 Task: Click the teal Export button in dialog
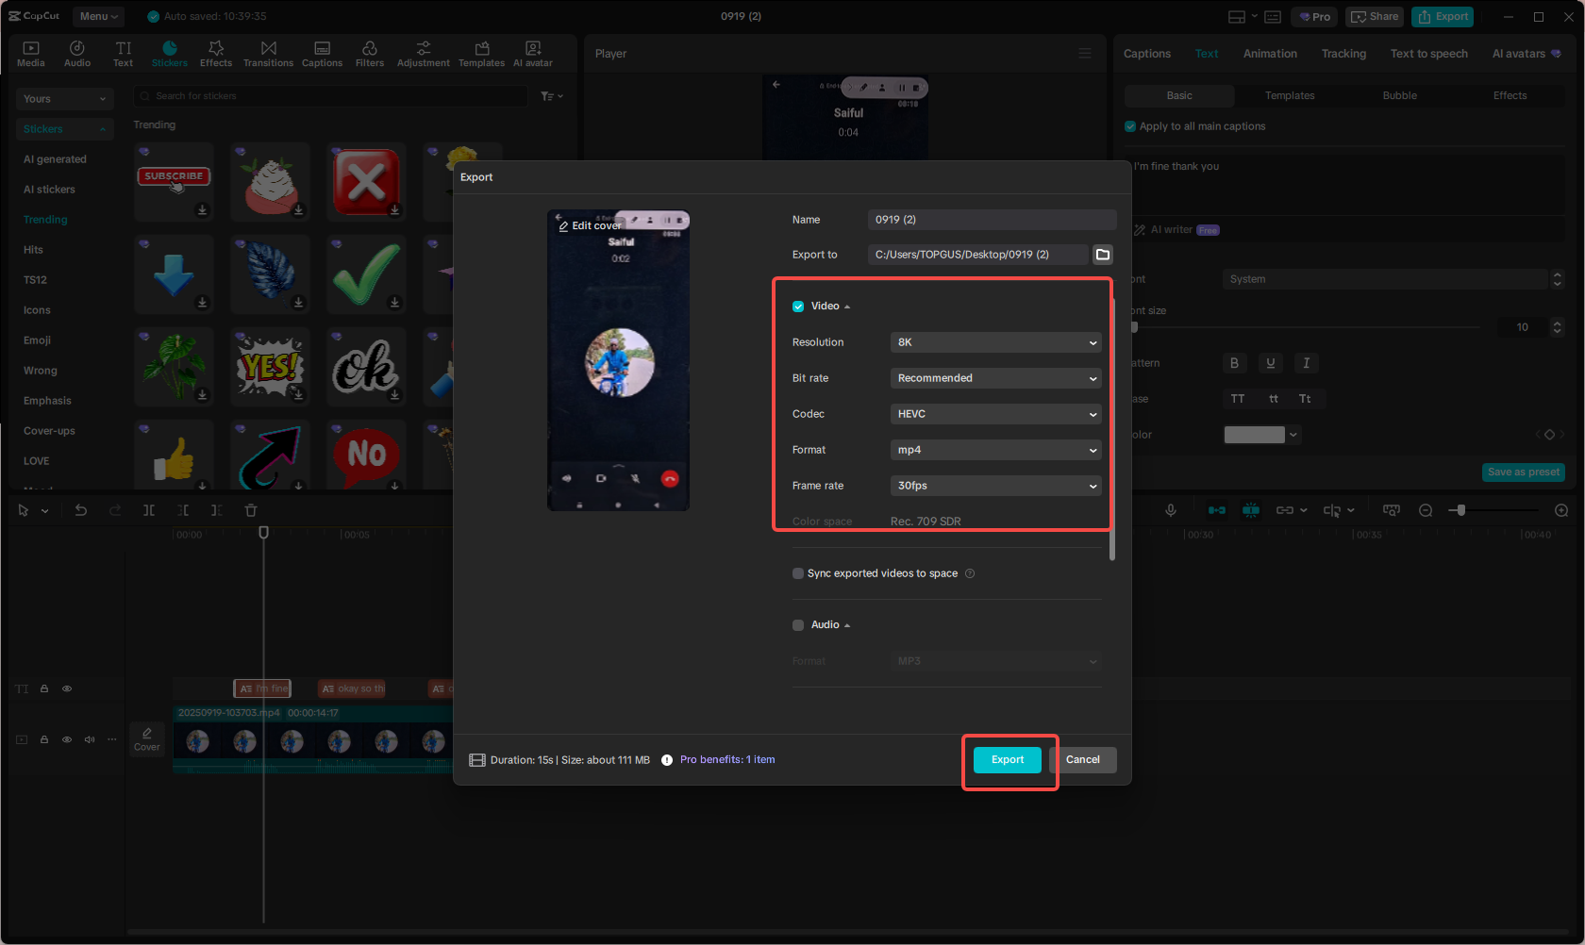[x=1007, y=760]
